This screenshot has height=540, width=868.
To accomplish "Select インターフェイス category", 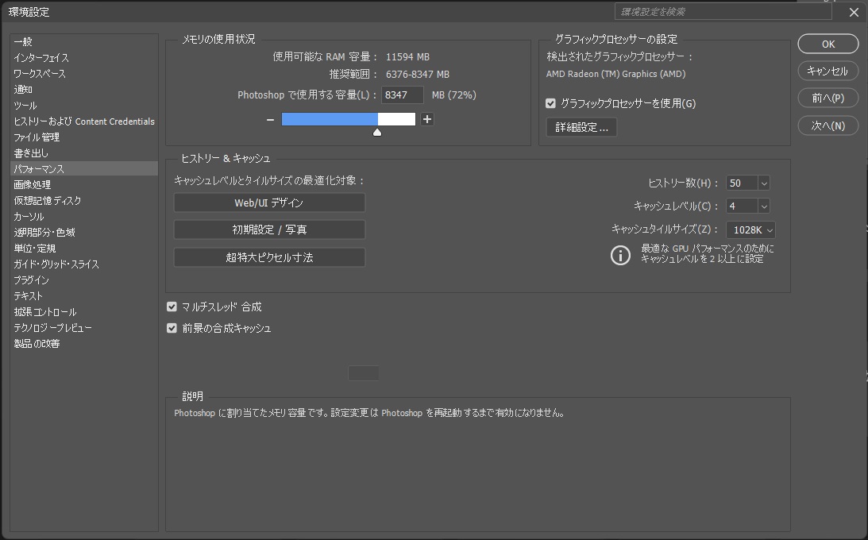I will click(84, 57).
